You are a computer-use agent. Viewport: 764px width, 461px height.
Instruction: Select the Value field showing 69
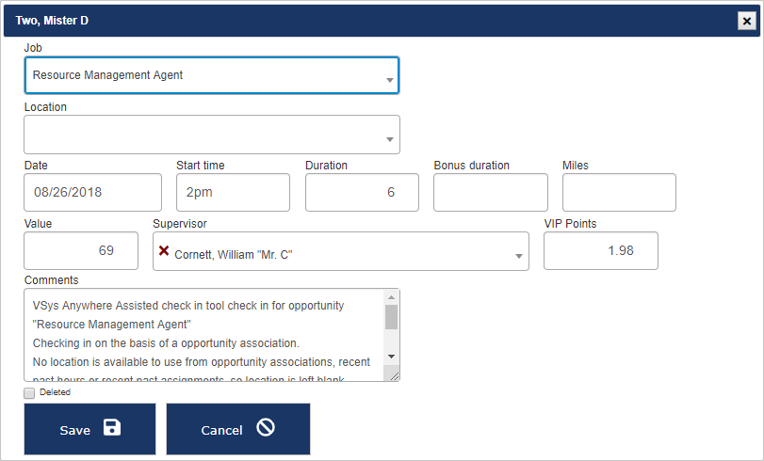tap(80, 251)
